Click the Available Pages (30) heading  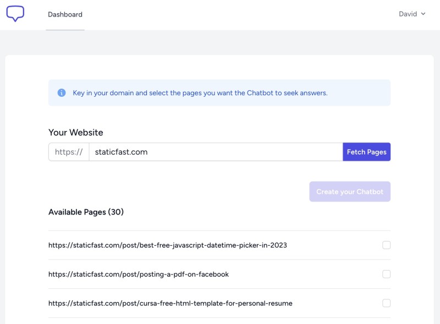(x=86, y=212)
